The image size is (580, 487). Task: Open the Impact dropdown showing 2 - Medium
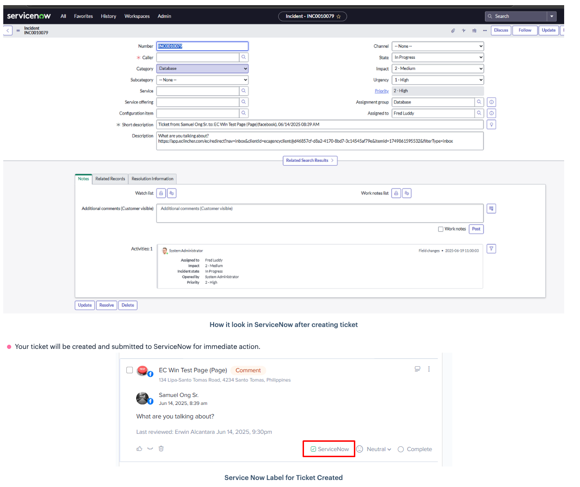coord(438,69)
